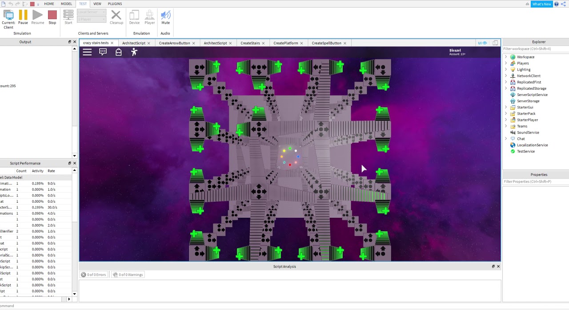
Task: Select ServerScriptService in Explorer
Action: tap(532, 95)
